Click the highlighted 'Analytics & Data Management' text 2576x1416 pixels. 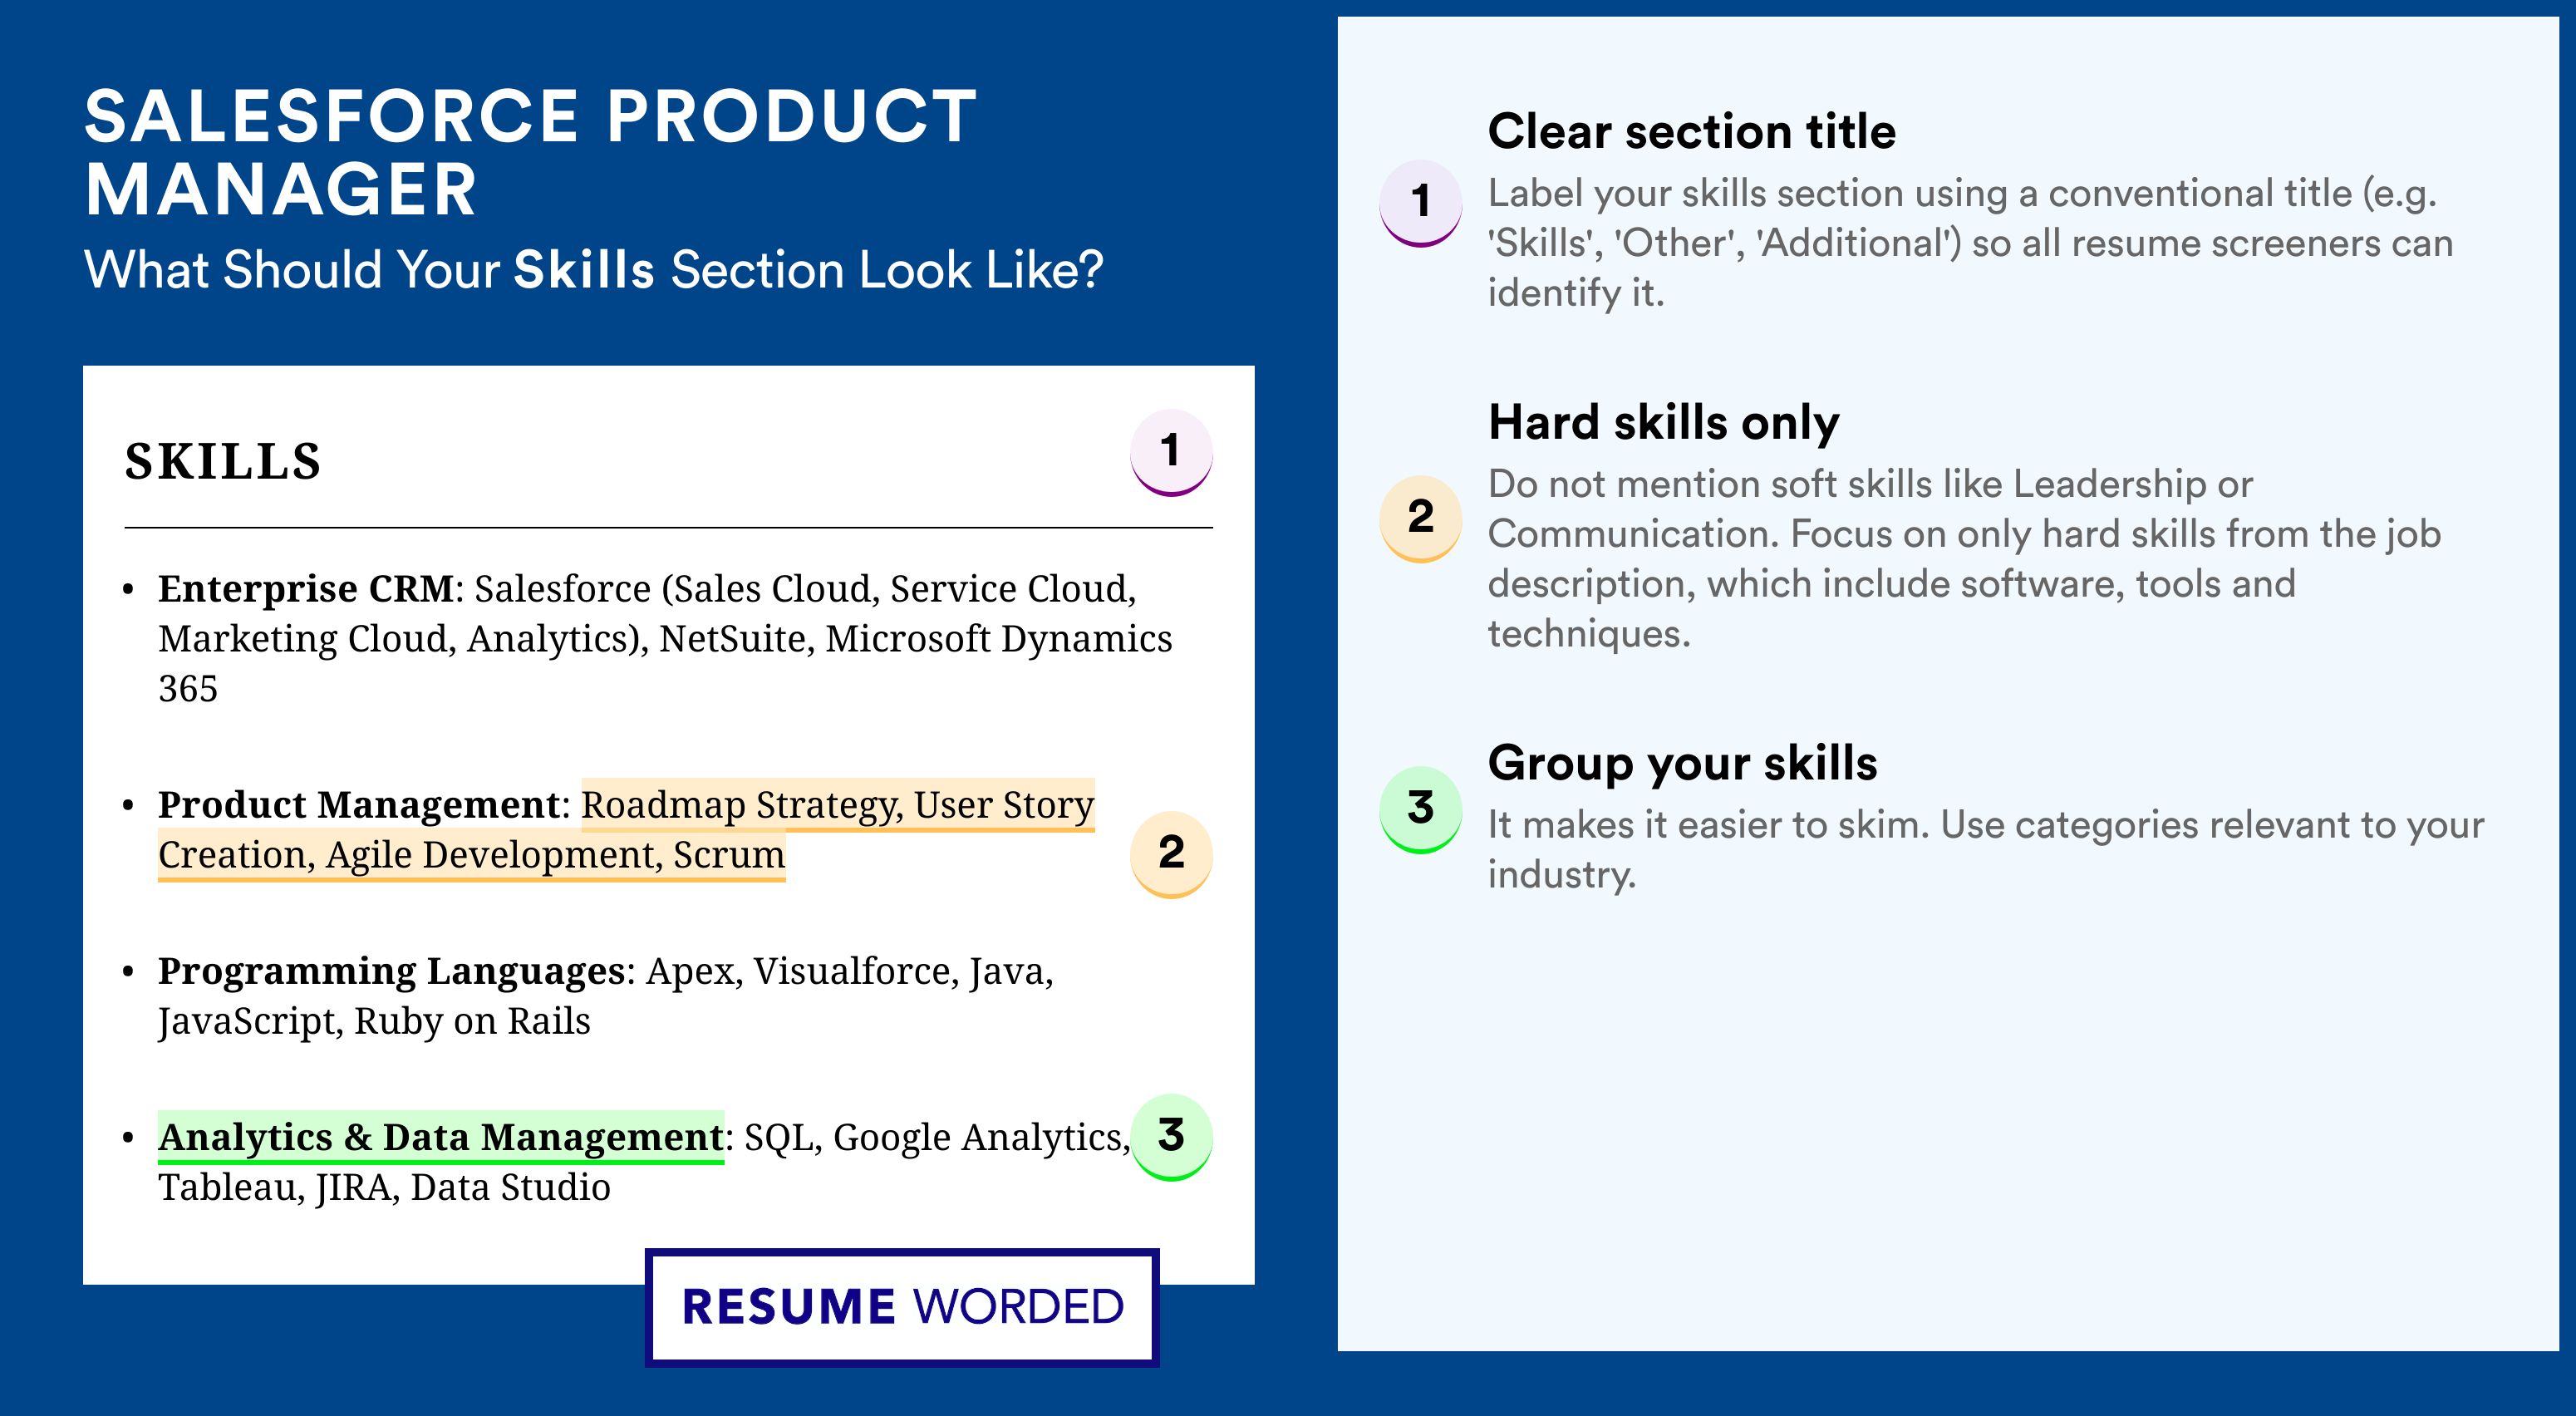pyautogui.click(x=441, y=1137)
